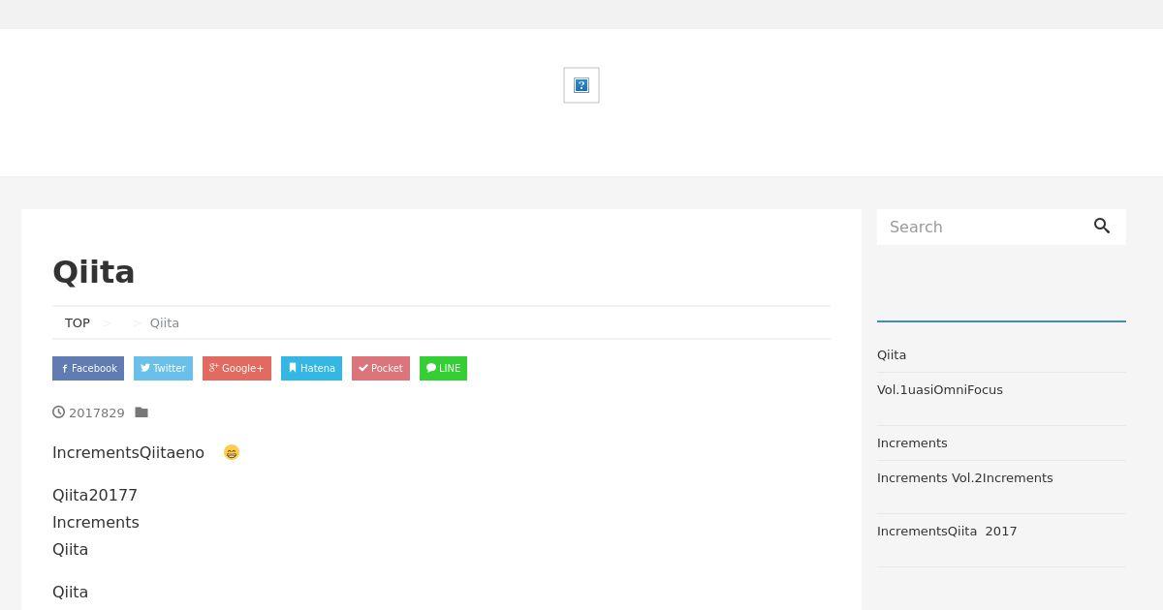Viewport: 1163px width, 610px height.
Task: Click the smiling emoji in the article
Action: [x=232, y=452]
